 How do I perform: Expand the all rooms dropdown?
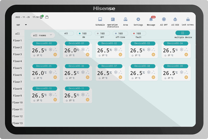(x=43, y=35)
